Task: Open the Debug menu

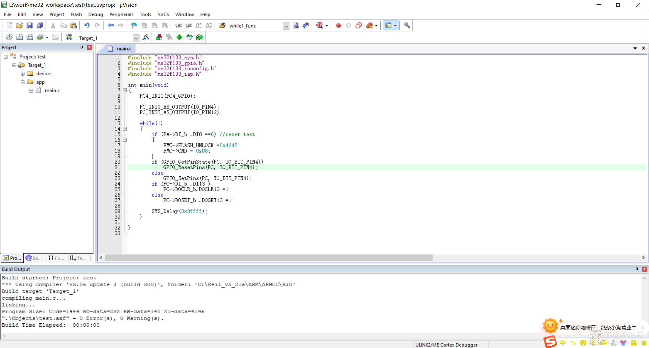Action: (96, 15)
